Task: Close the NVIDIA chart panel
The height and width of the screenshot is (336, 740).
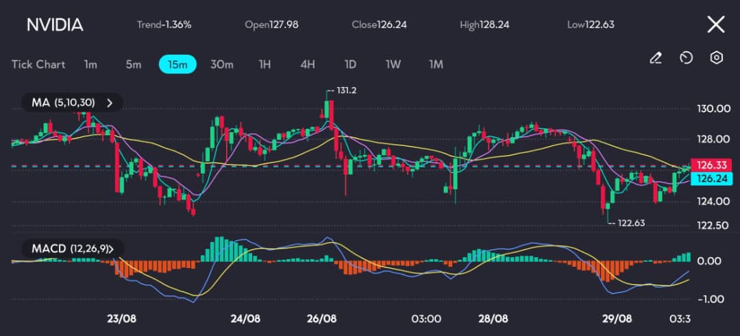Action: tap(715, 25)
